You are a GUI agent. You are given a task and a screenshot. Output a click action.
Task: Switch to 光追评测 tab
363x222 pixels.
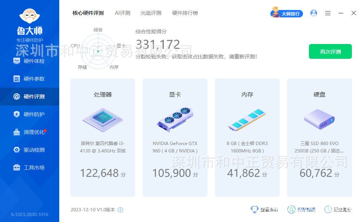point(151,13)
